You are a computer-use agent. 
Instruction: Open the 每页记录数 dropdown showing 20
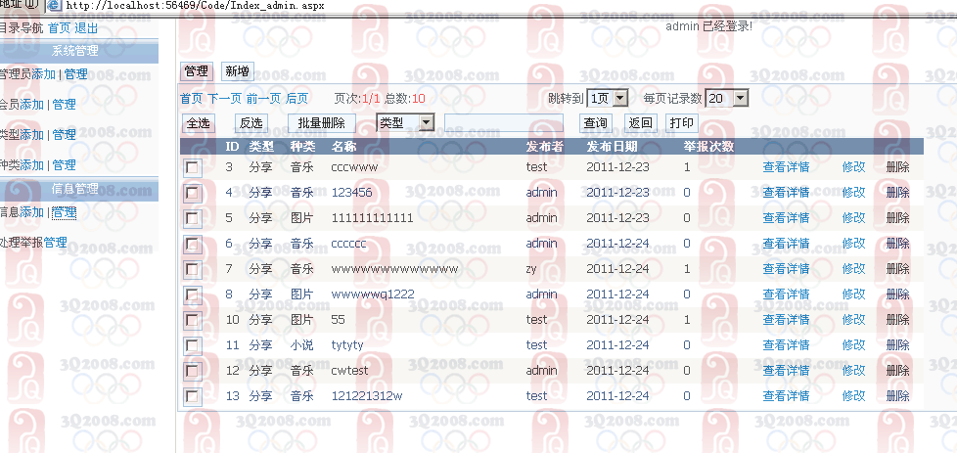(x=726, y=98)
